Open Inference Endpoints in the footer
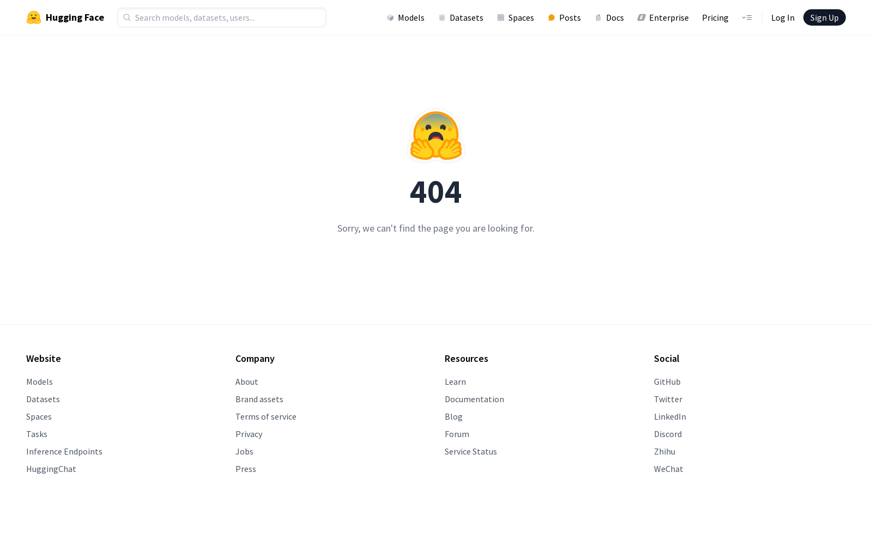 coord(64,451)
